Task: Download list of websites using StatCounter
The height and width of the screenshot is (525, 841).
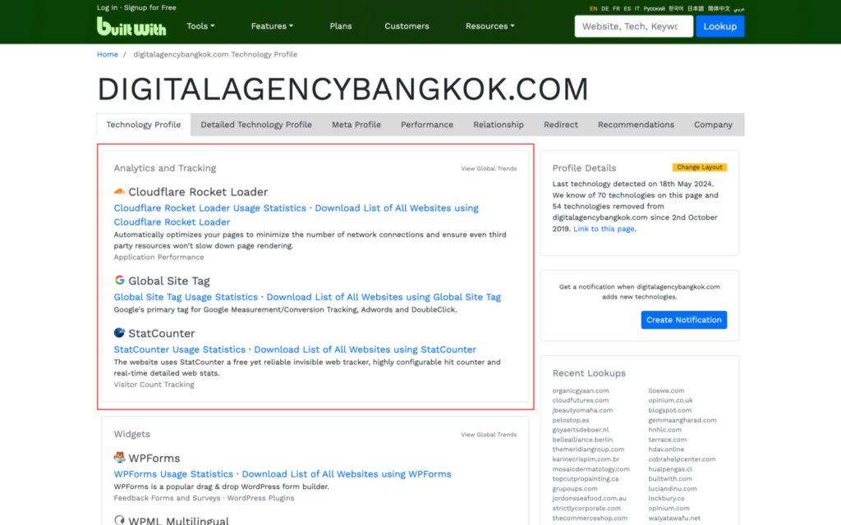Action: tap(365, 349)
